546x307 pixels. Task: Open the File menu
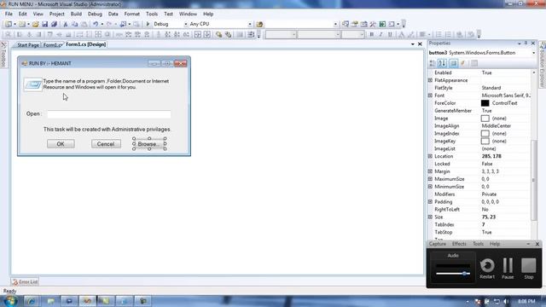point(9,14)
